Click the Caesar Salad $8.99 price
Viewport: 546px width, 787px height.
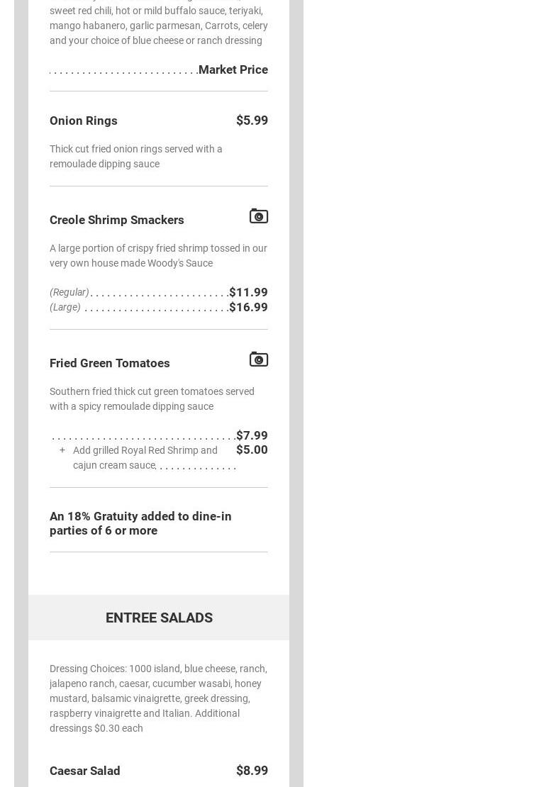[x=252, y=771]
